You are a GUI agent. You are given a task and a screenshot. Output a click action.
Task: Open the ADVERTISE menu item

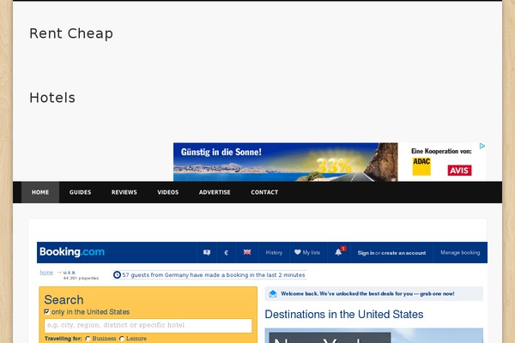click(x=215, y=192)
